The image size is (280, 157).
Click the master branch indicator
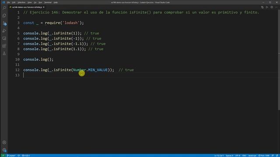11,156
